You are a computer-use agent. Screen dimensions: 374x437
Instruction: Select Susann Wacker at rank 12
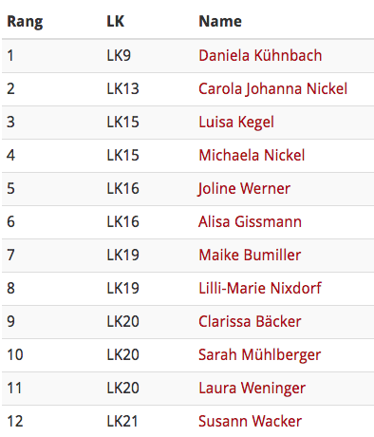[x=250, y=421]
